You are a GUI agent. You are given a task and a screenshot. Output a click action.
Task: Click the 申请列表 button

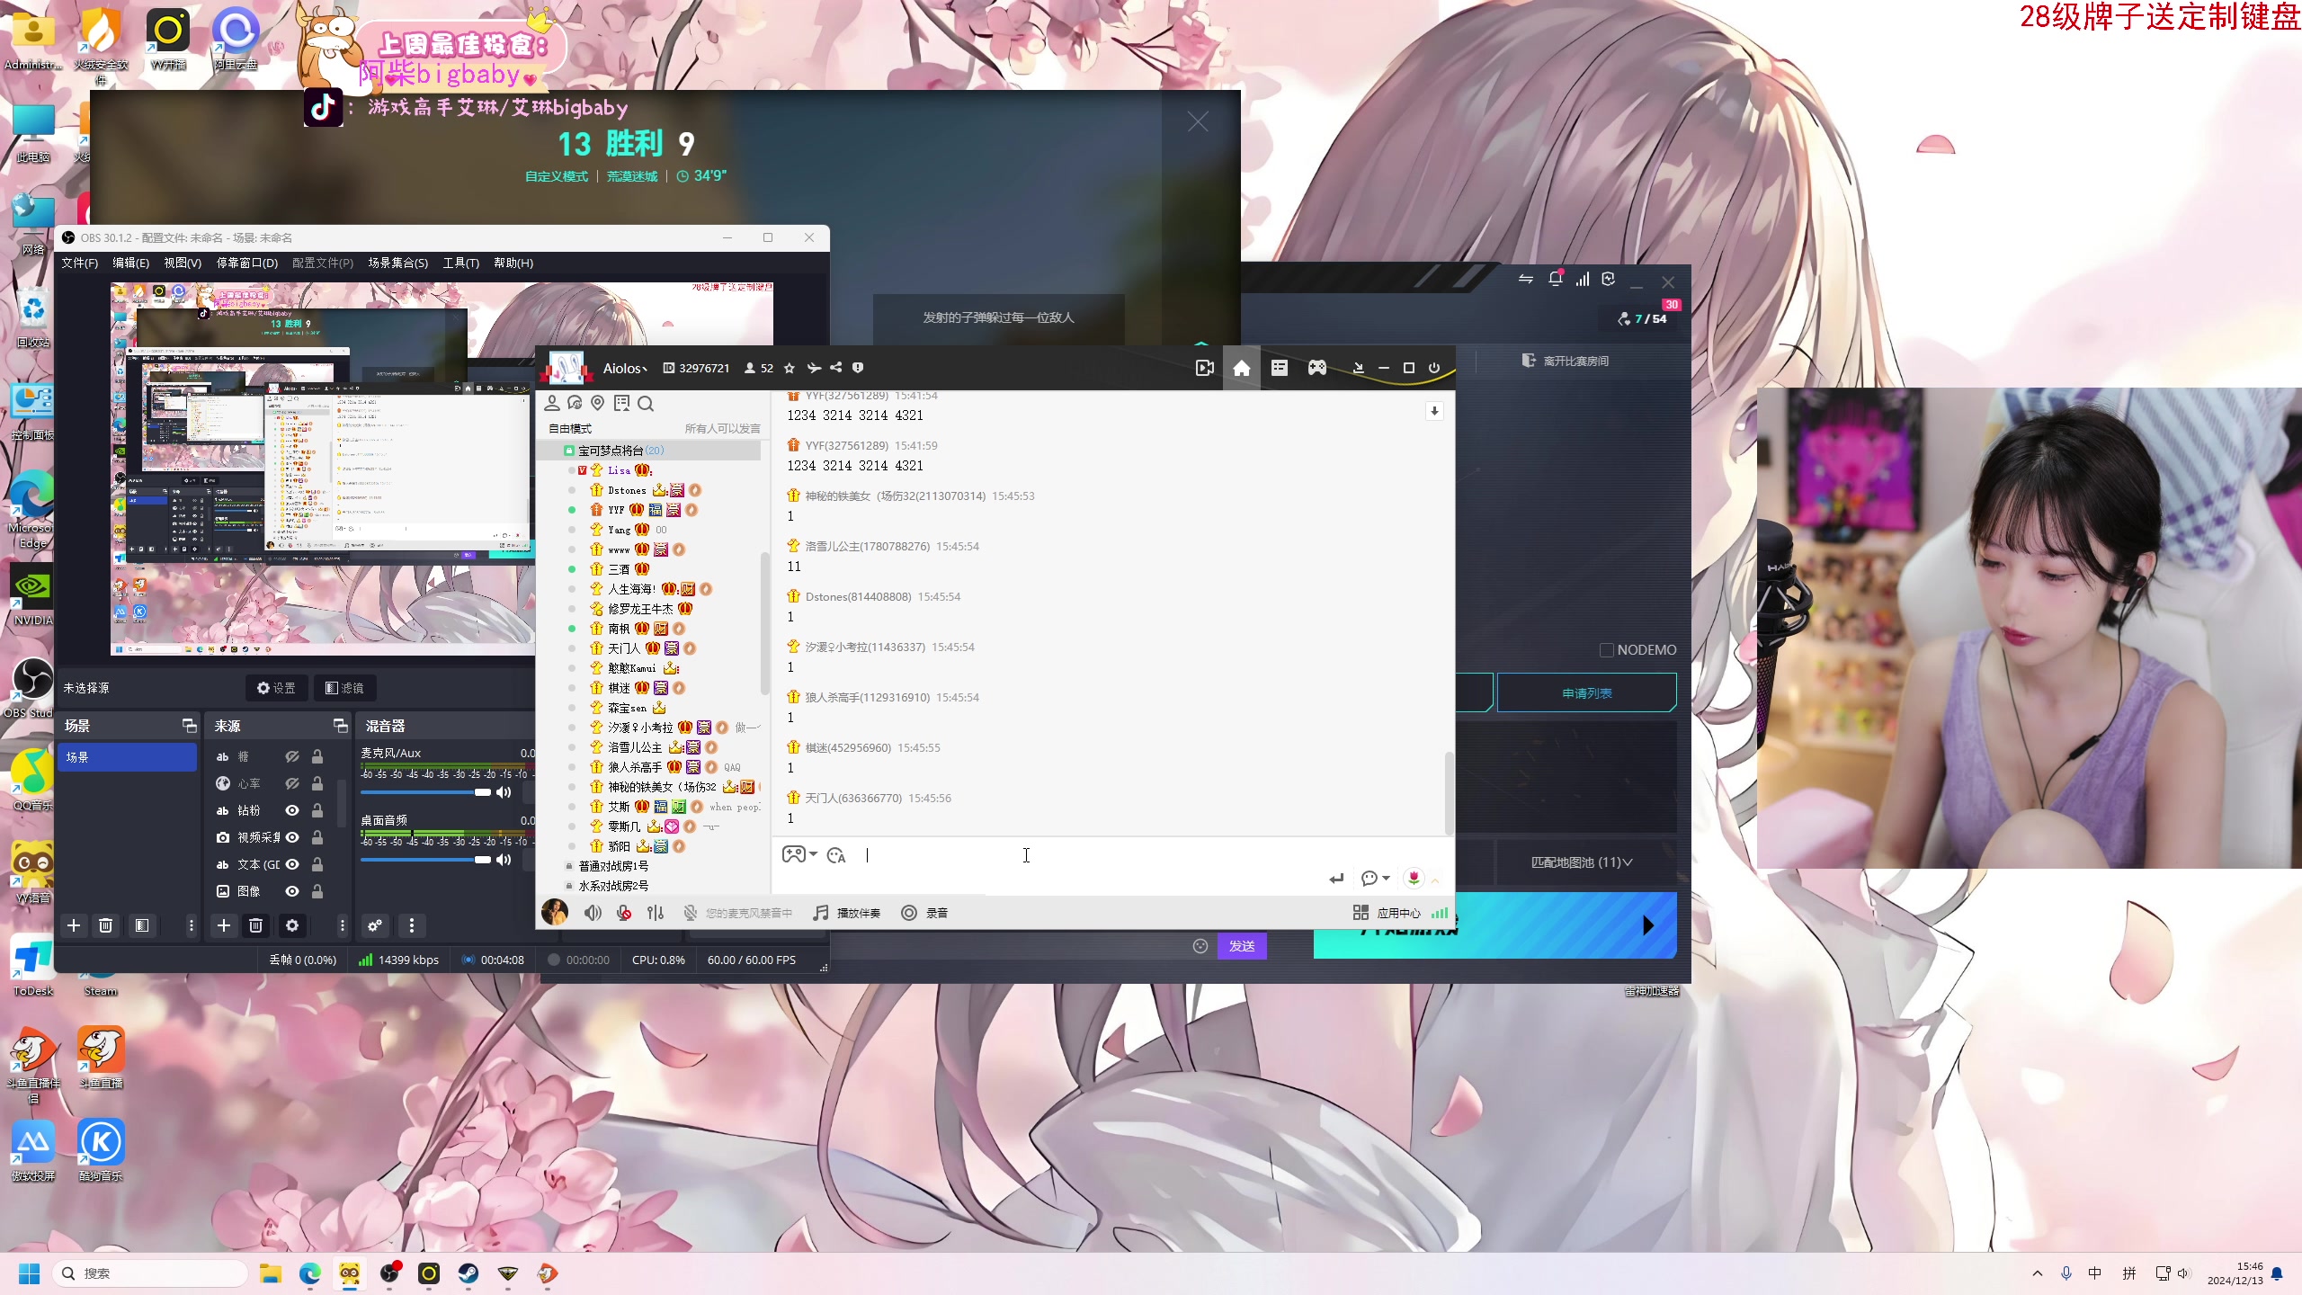[1587, 693]
